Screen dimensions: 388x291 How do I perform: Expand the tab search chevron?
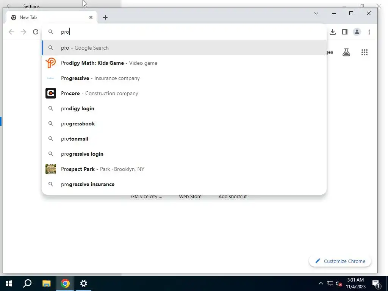pos(316,13)
